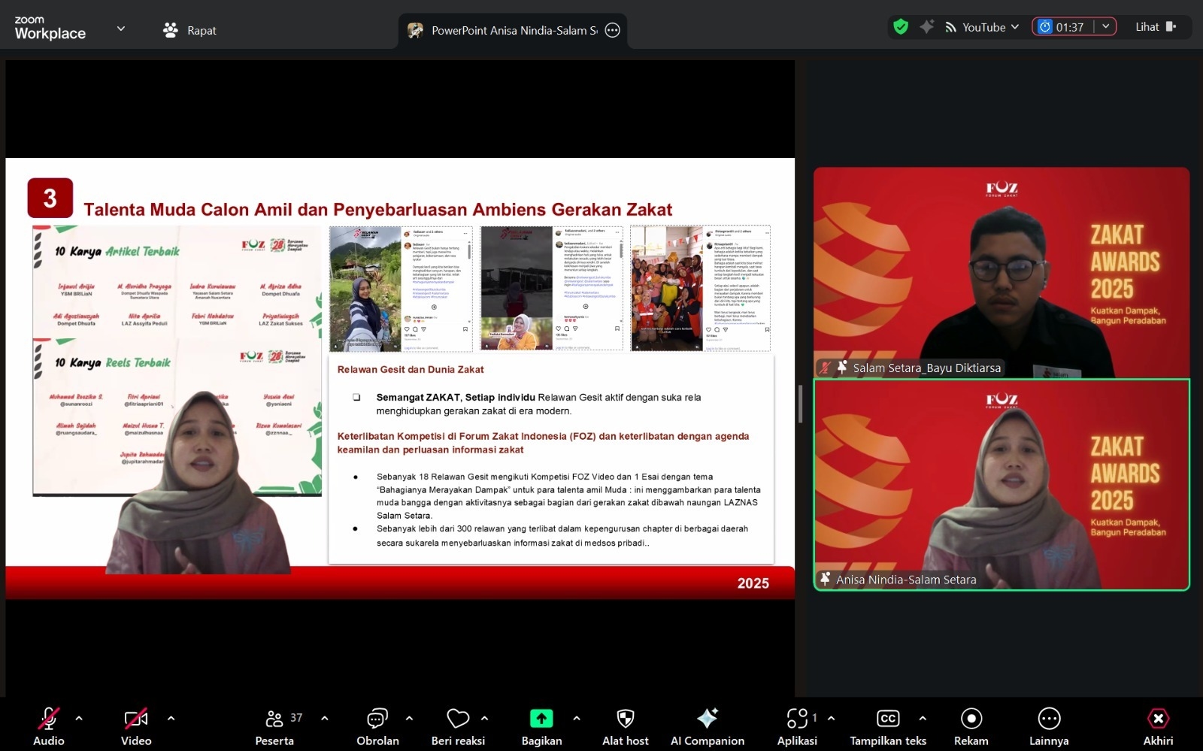The image size is (1203, 751).
Task: Click the muted mic icon on Bayu's tile
Action: 826,368
